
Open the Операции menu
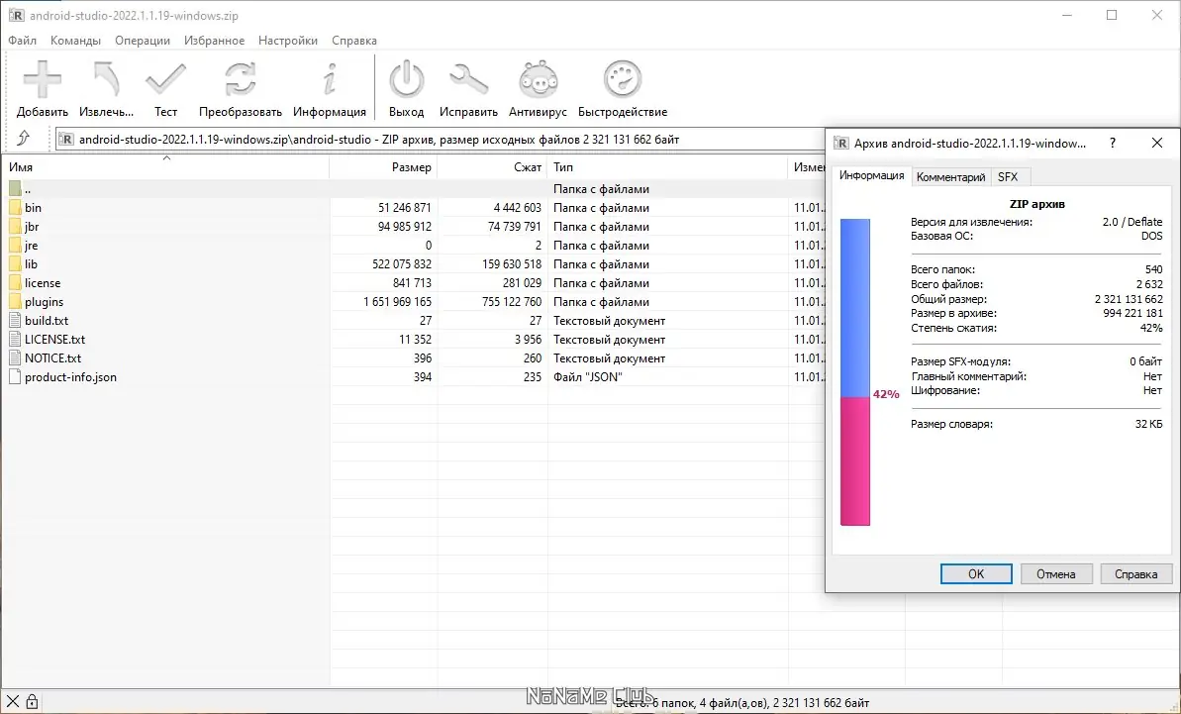tap(142, 41)
